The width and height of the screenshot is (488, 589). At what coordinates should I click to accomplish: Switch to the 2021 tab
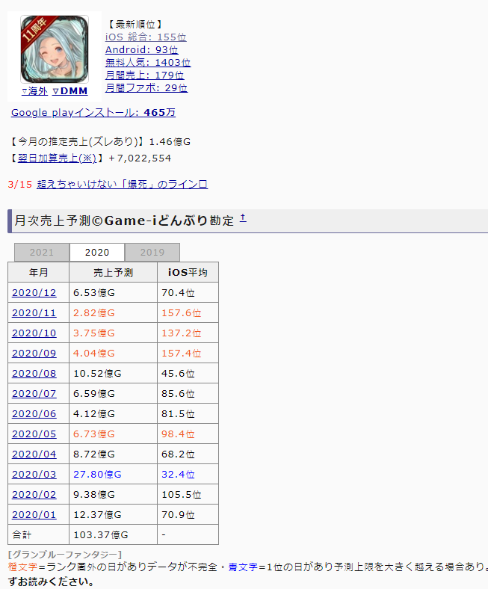[42, 252]
